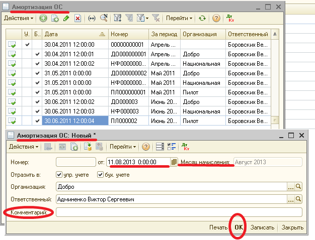Image resolution: width=315 pixels, height=240 pixels.
Task: Save document with Записать button
Action: click(262, 227)
